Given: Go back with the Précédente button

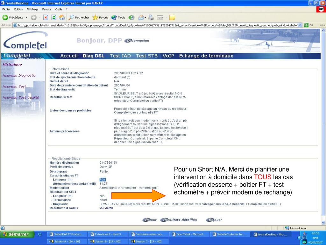Looking at the screenshot, I should [13, 18].
